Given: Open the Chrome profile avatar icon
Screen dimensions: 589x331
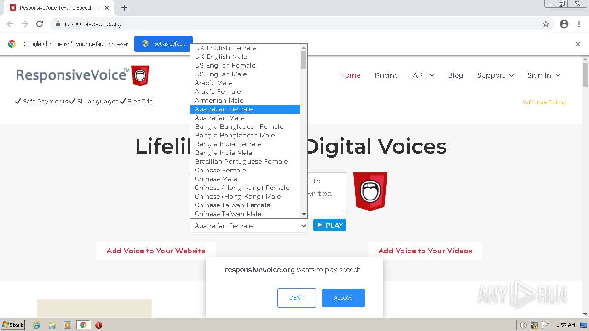Looking at the screenshot, I should [x=564, y=24].
